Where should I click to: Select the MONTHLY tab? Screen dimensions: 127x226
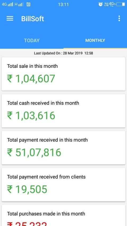click(95, 41)
